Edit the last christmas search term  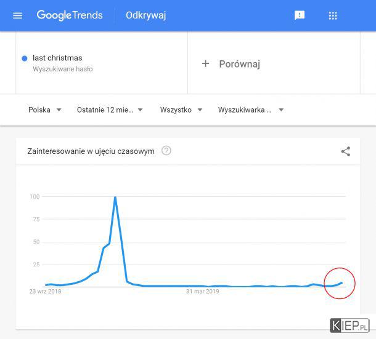57,58
